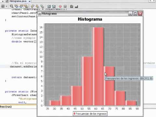This screenshot has height=117, width=156.
Task: Click the bar with height 4
Action: (76, 96)
